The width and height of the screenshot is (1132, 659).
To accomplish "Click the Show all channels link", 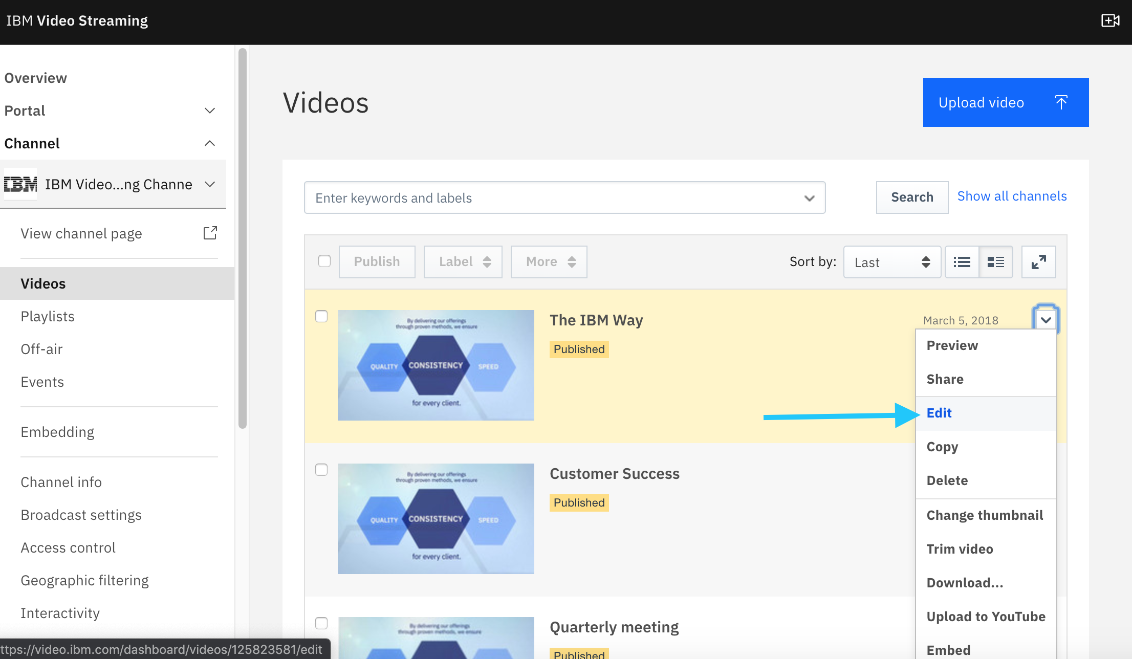I will tap(1012, 196).
